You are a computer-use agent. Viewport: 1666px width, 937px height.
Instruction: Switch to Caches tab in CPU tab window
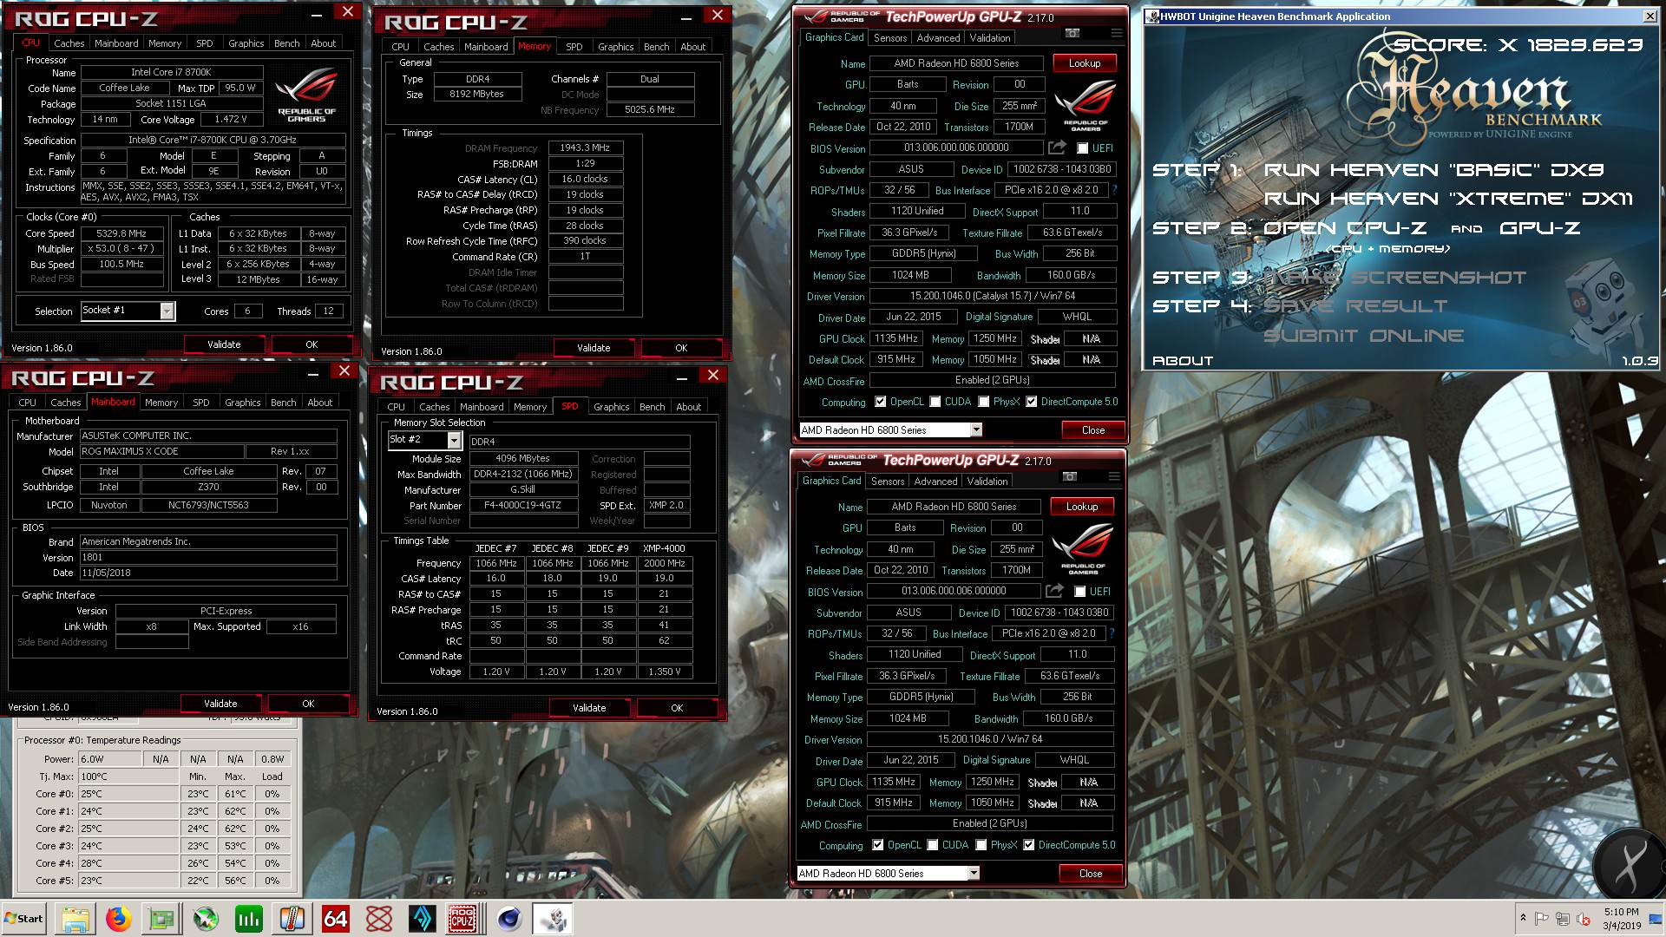(x=69, y=43)
